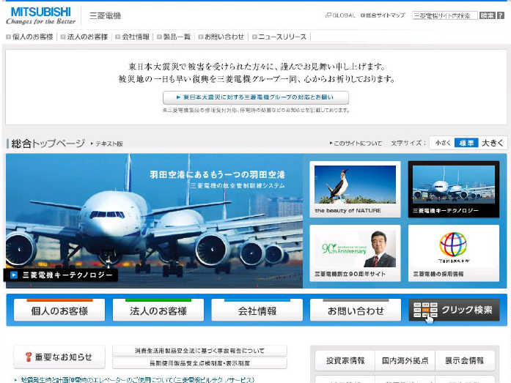This screenshot has width=511, height=383.
Task: Open お問い合わせ in top navigation
Action: point(221,37)
